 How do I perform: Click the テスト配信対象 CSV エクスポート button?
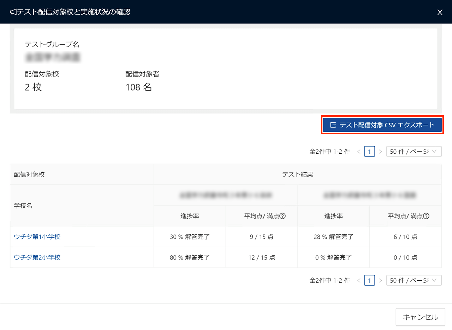(x=382, y=125)
